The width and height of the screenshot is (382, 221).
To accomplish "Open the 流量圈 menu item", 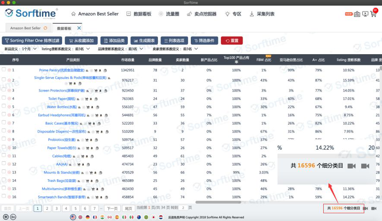I will point(169,14).
